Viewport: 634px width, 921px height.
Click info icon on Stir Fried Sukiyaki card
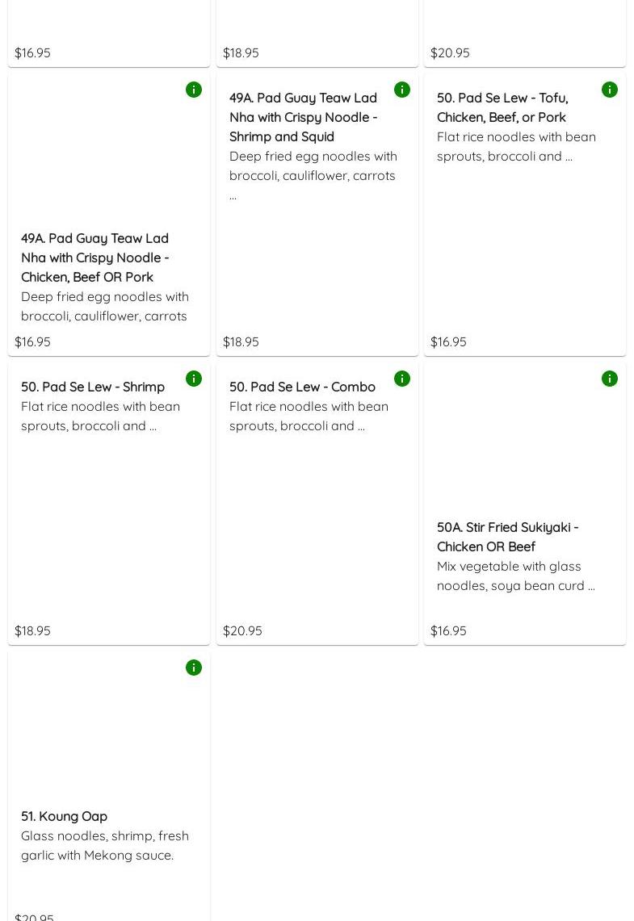[610, 379]
